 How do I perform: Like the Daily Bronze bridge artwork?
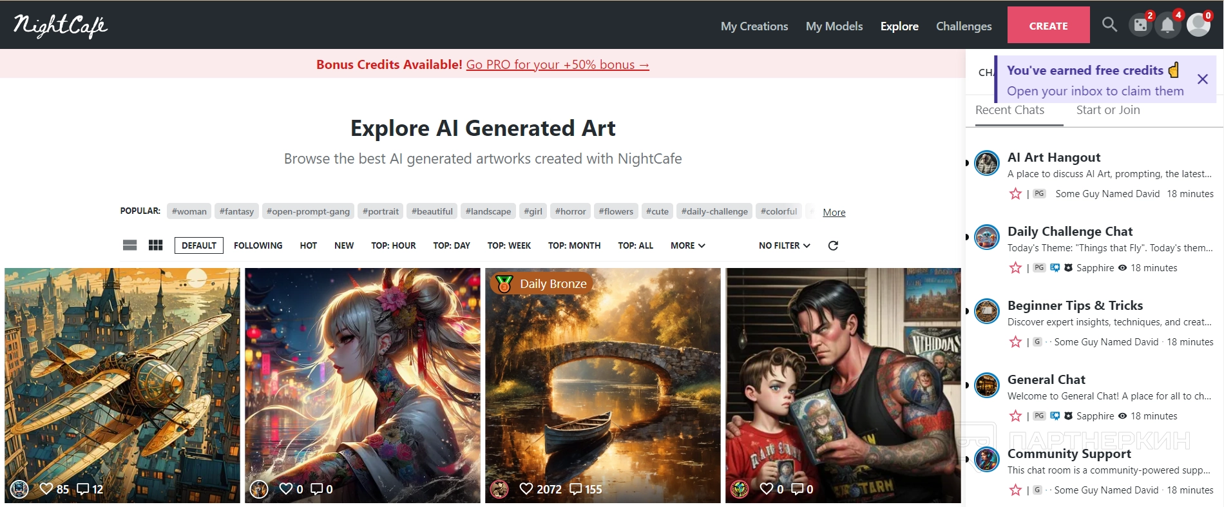(x=526, y=489)
